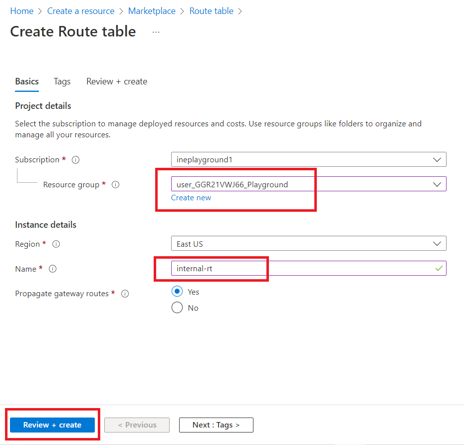Click the info icon next to Region

(56, 244)
